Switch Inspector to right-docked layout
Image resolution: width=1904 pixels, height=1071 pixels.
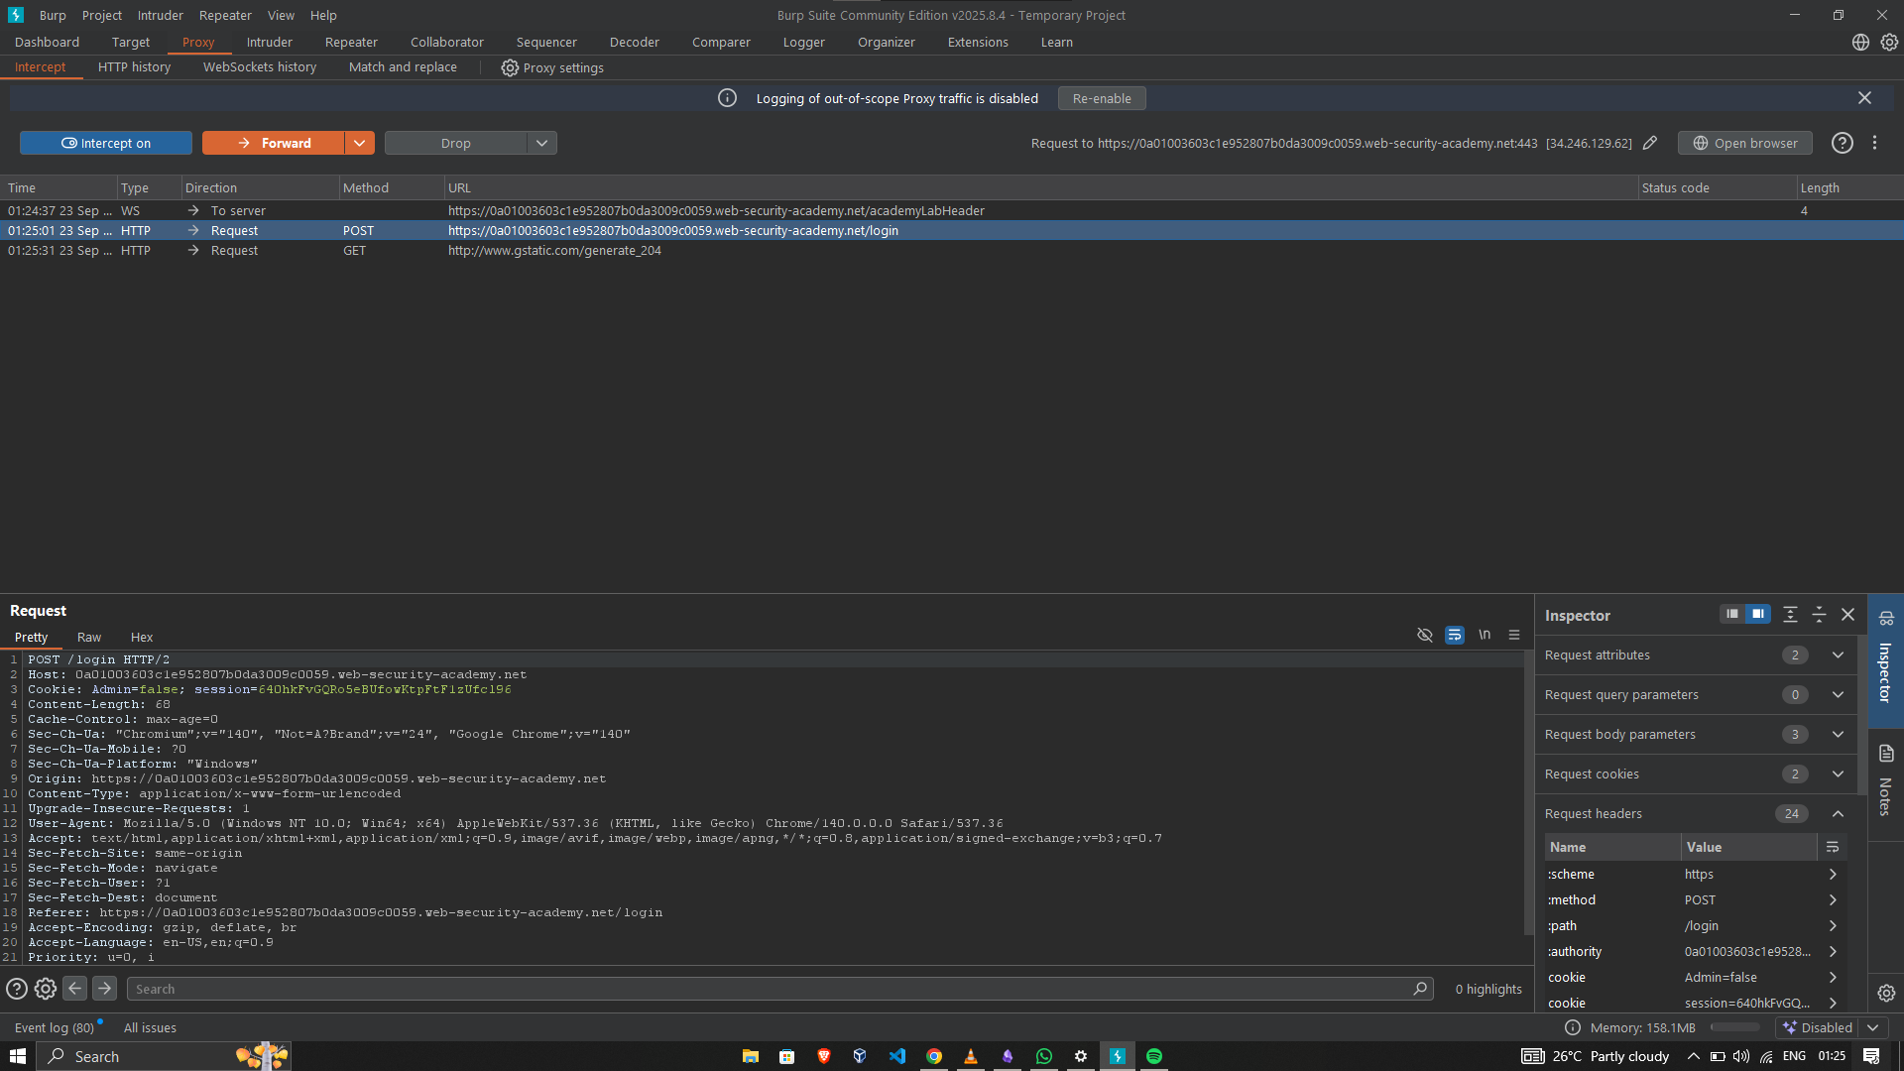[x=1758, y=615]
